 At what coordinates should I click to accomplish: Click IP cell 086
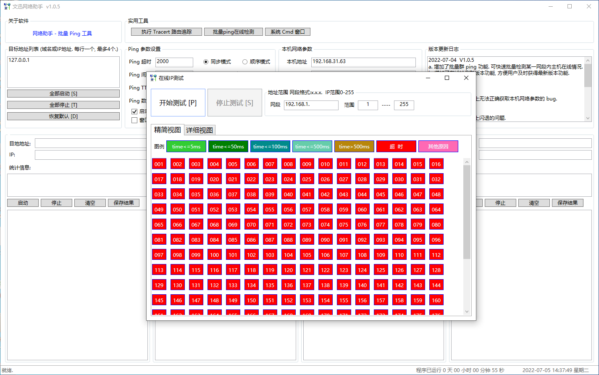[x=252, y=240]
